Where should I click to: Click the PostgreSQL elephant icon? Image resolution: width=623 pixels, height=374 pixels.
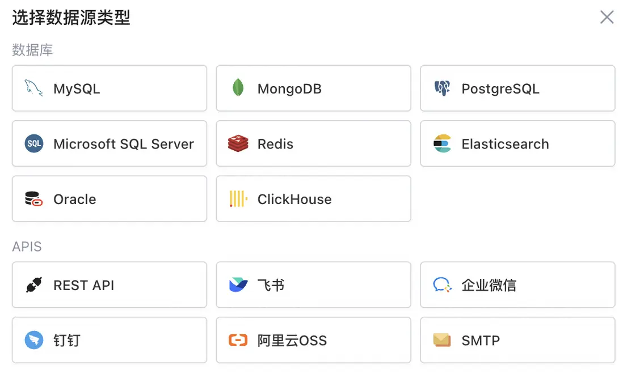[x=442, y=88]
